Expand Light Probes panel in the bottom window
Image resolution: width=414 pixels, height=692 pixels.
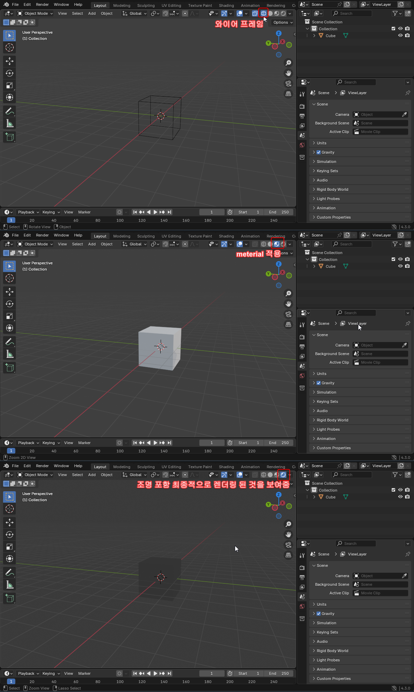(x=360, y=660)
